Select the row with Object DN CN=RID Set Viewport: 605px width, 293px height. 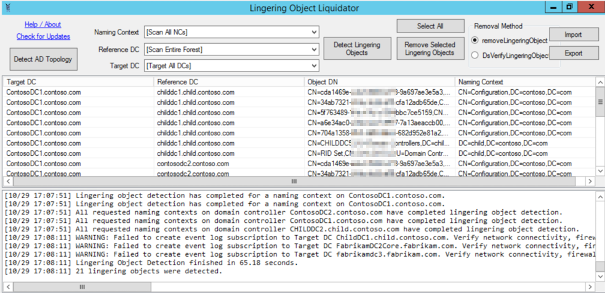(299, 153)
